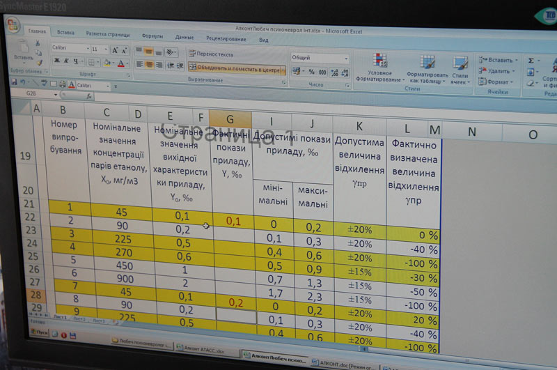Switch to the Вставка ribbon tab
The image size is (557, 370).
[x=65, y=32]
